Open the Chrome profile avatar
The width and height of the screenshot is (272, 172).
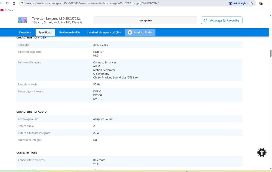pyautogui.click(x=261, y=3)
